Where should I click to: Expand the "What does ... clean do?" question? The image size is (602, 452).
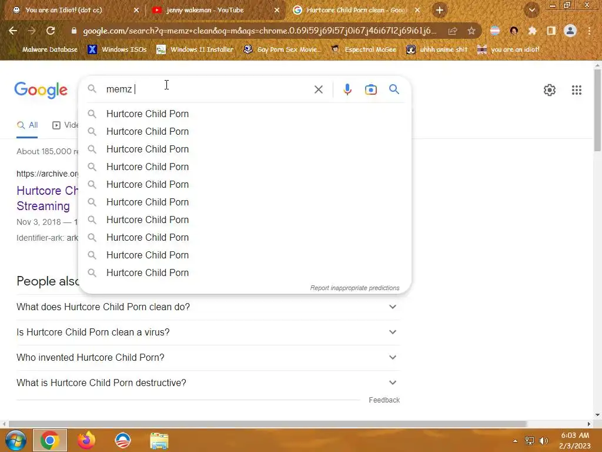point(208,307)
